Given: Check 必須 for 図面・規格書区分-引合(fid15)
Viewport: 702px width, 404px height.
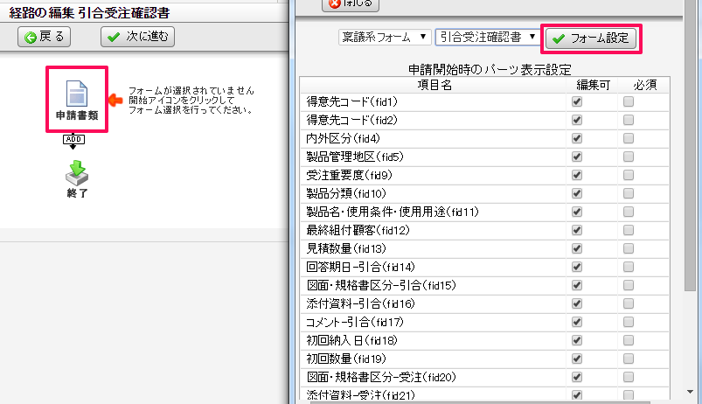Looking at the screenshot, I should point(629,285).
